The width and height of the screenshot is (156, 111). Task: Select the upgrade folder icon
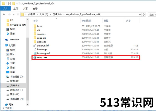point(35,42)
